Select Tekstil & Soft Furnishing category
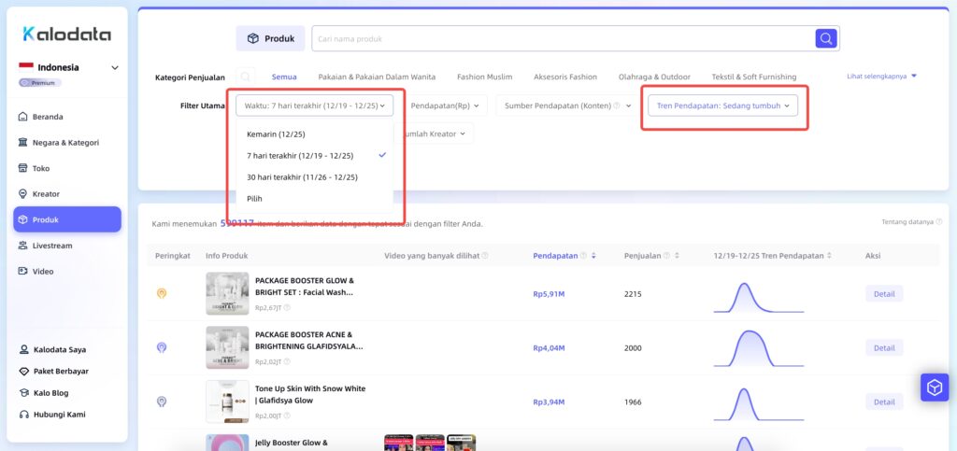Image resolution: width=957 pixels, height=451 pixels. pyautogui.click(x=754, y=77)
